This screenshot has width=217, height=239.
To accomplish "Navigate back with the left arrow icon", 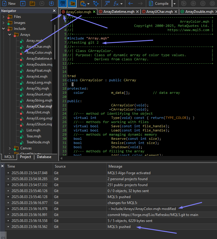I will coord(131,4).
